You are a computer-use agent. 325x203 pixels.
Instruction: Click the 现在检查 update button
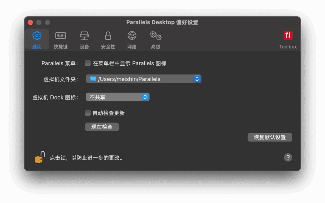(102, 127)
